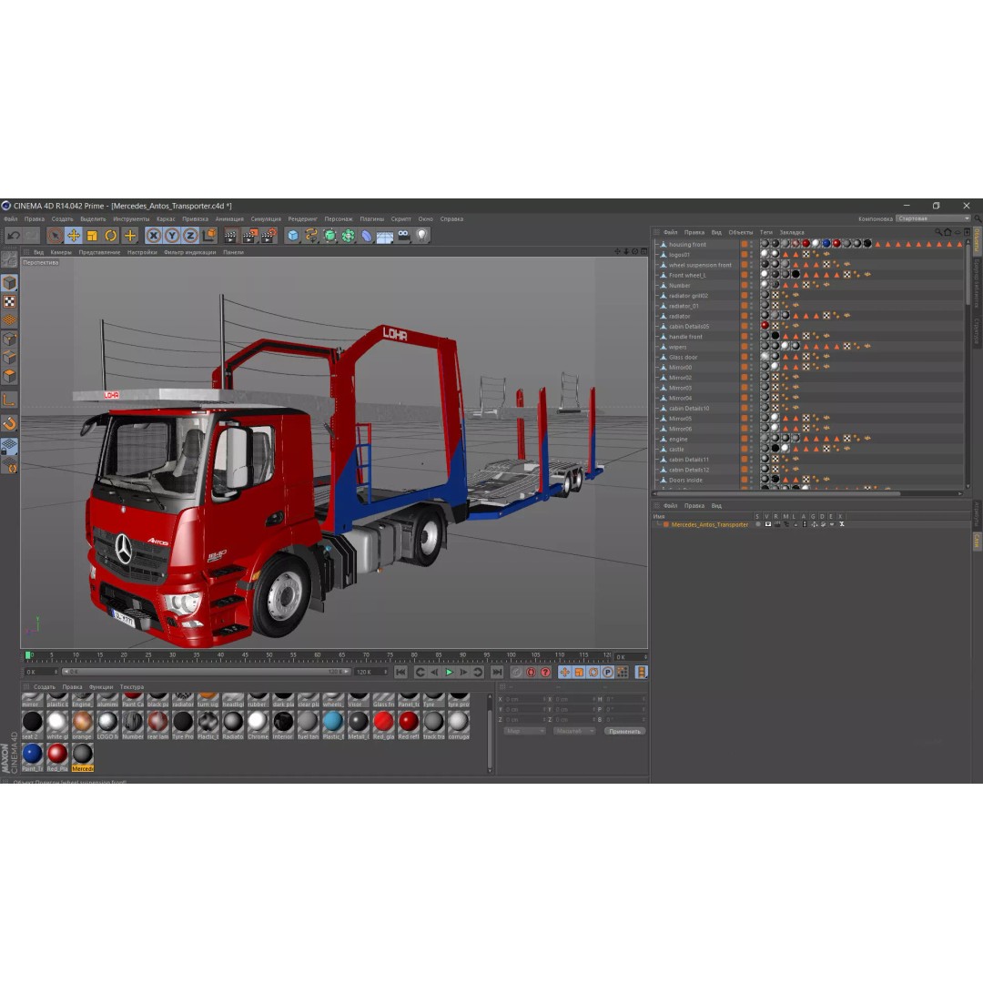983x983 pixels.
Task: Select the blue Paint_Tr material swatch
Action: pos(33,756)
